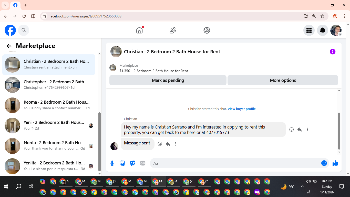React to the 'Message sent' bubble
Screen dimensions: 350x197
pos(160,144)
